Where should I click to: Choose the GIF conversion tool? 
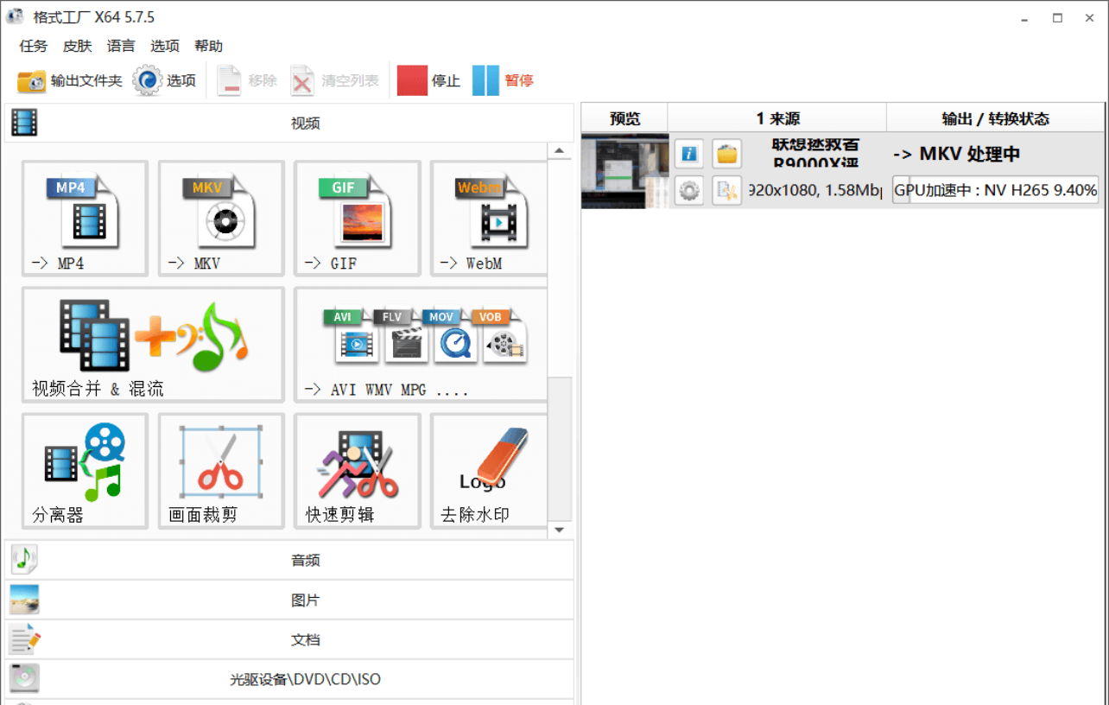(357, 218)
